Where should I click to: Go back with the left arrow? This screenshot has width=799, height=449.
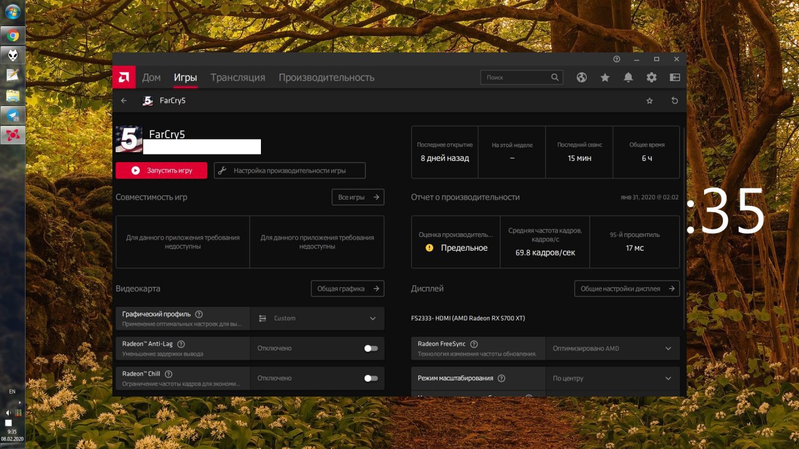(x=124, y=100)
